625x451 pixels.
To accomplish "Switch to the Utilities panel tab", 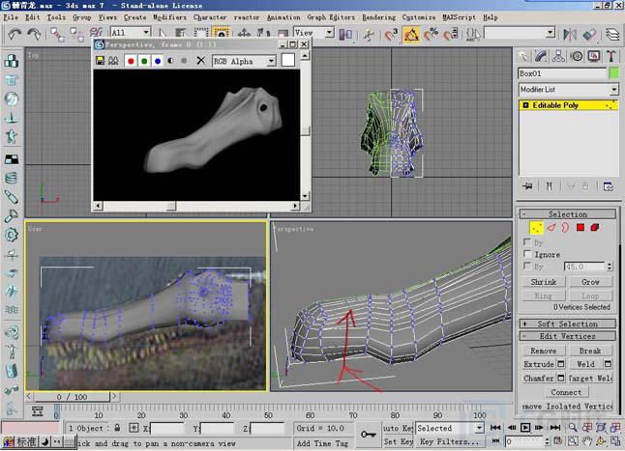I will [611, 56].
